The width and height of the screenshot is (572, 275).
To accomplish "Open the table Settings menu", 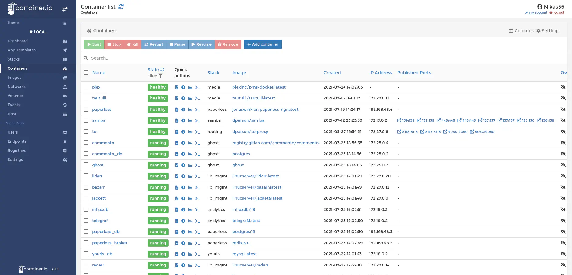I will [x=548, y=31].
